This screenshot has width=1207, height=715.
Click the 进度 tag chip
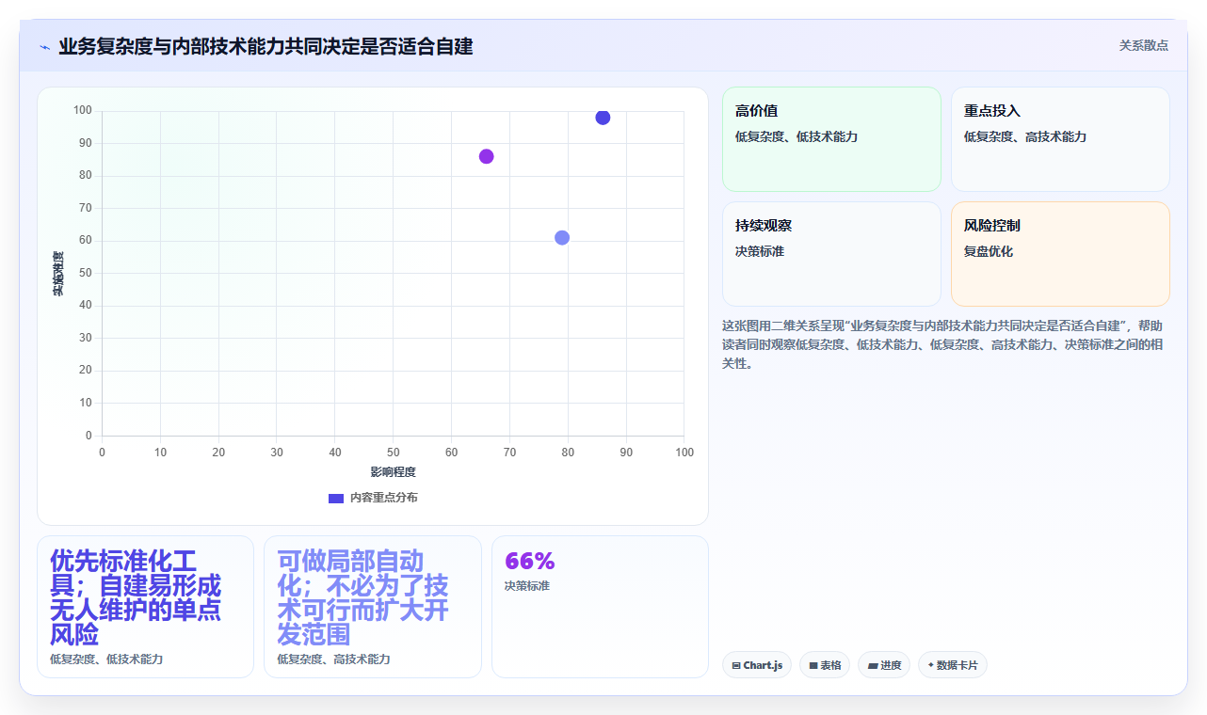coord(884,665)
